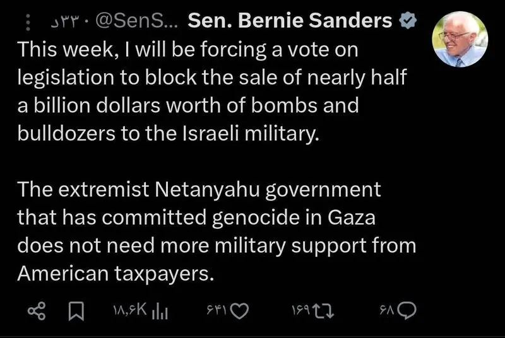505x338 pixels.
Task: Click the reply speech bubble icon
Action: pyautogui.click(x=408, y=310)
